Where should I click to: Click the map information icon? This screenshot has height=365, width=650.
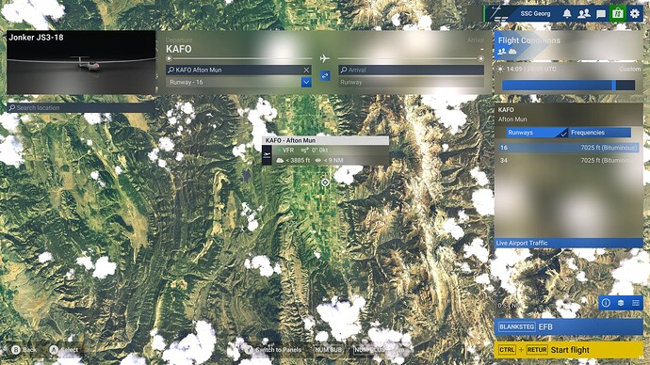[606, 303]
